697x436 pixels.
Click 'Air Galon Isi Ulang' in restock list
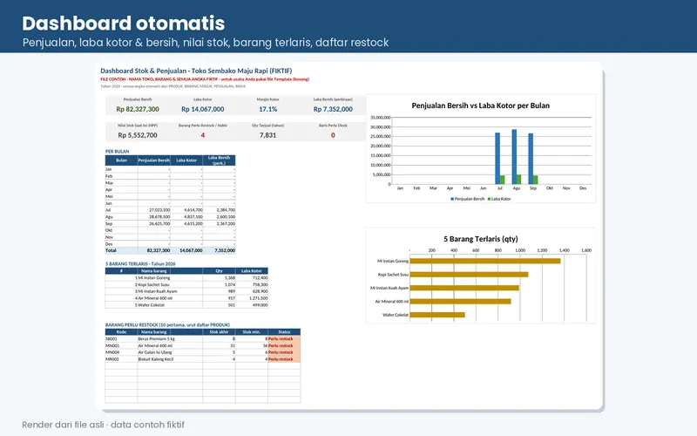pos(155,352)
